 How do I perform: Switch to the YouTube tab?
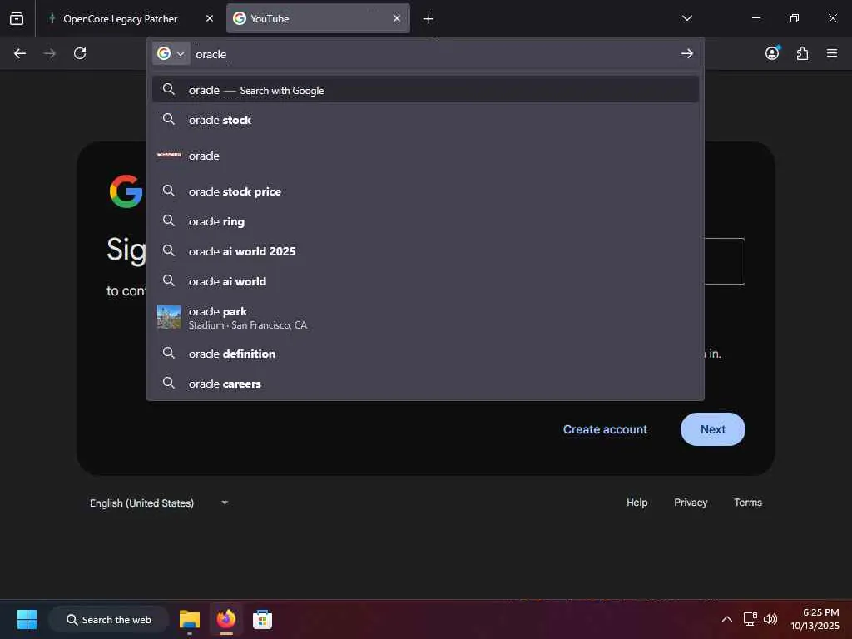(318, 18)
